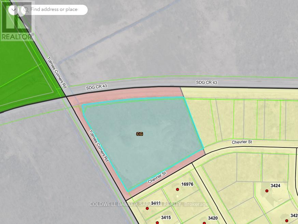Viewport: 298px width, 224px height.
Task: Click the 16976 address label
Action: tap(187, 184)
